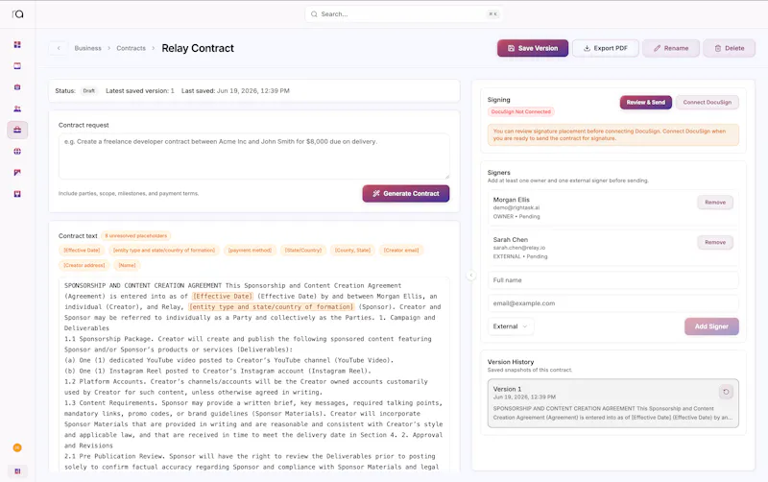Select the entity type and formation chip
Screen dimensions: 768x482
point(164,251)
